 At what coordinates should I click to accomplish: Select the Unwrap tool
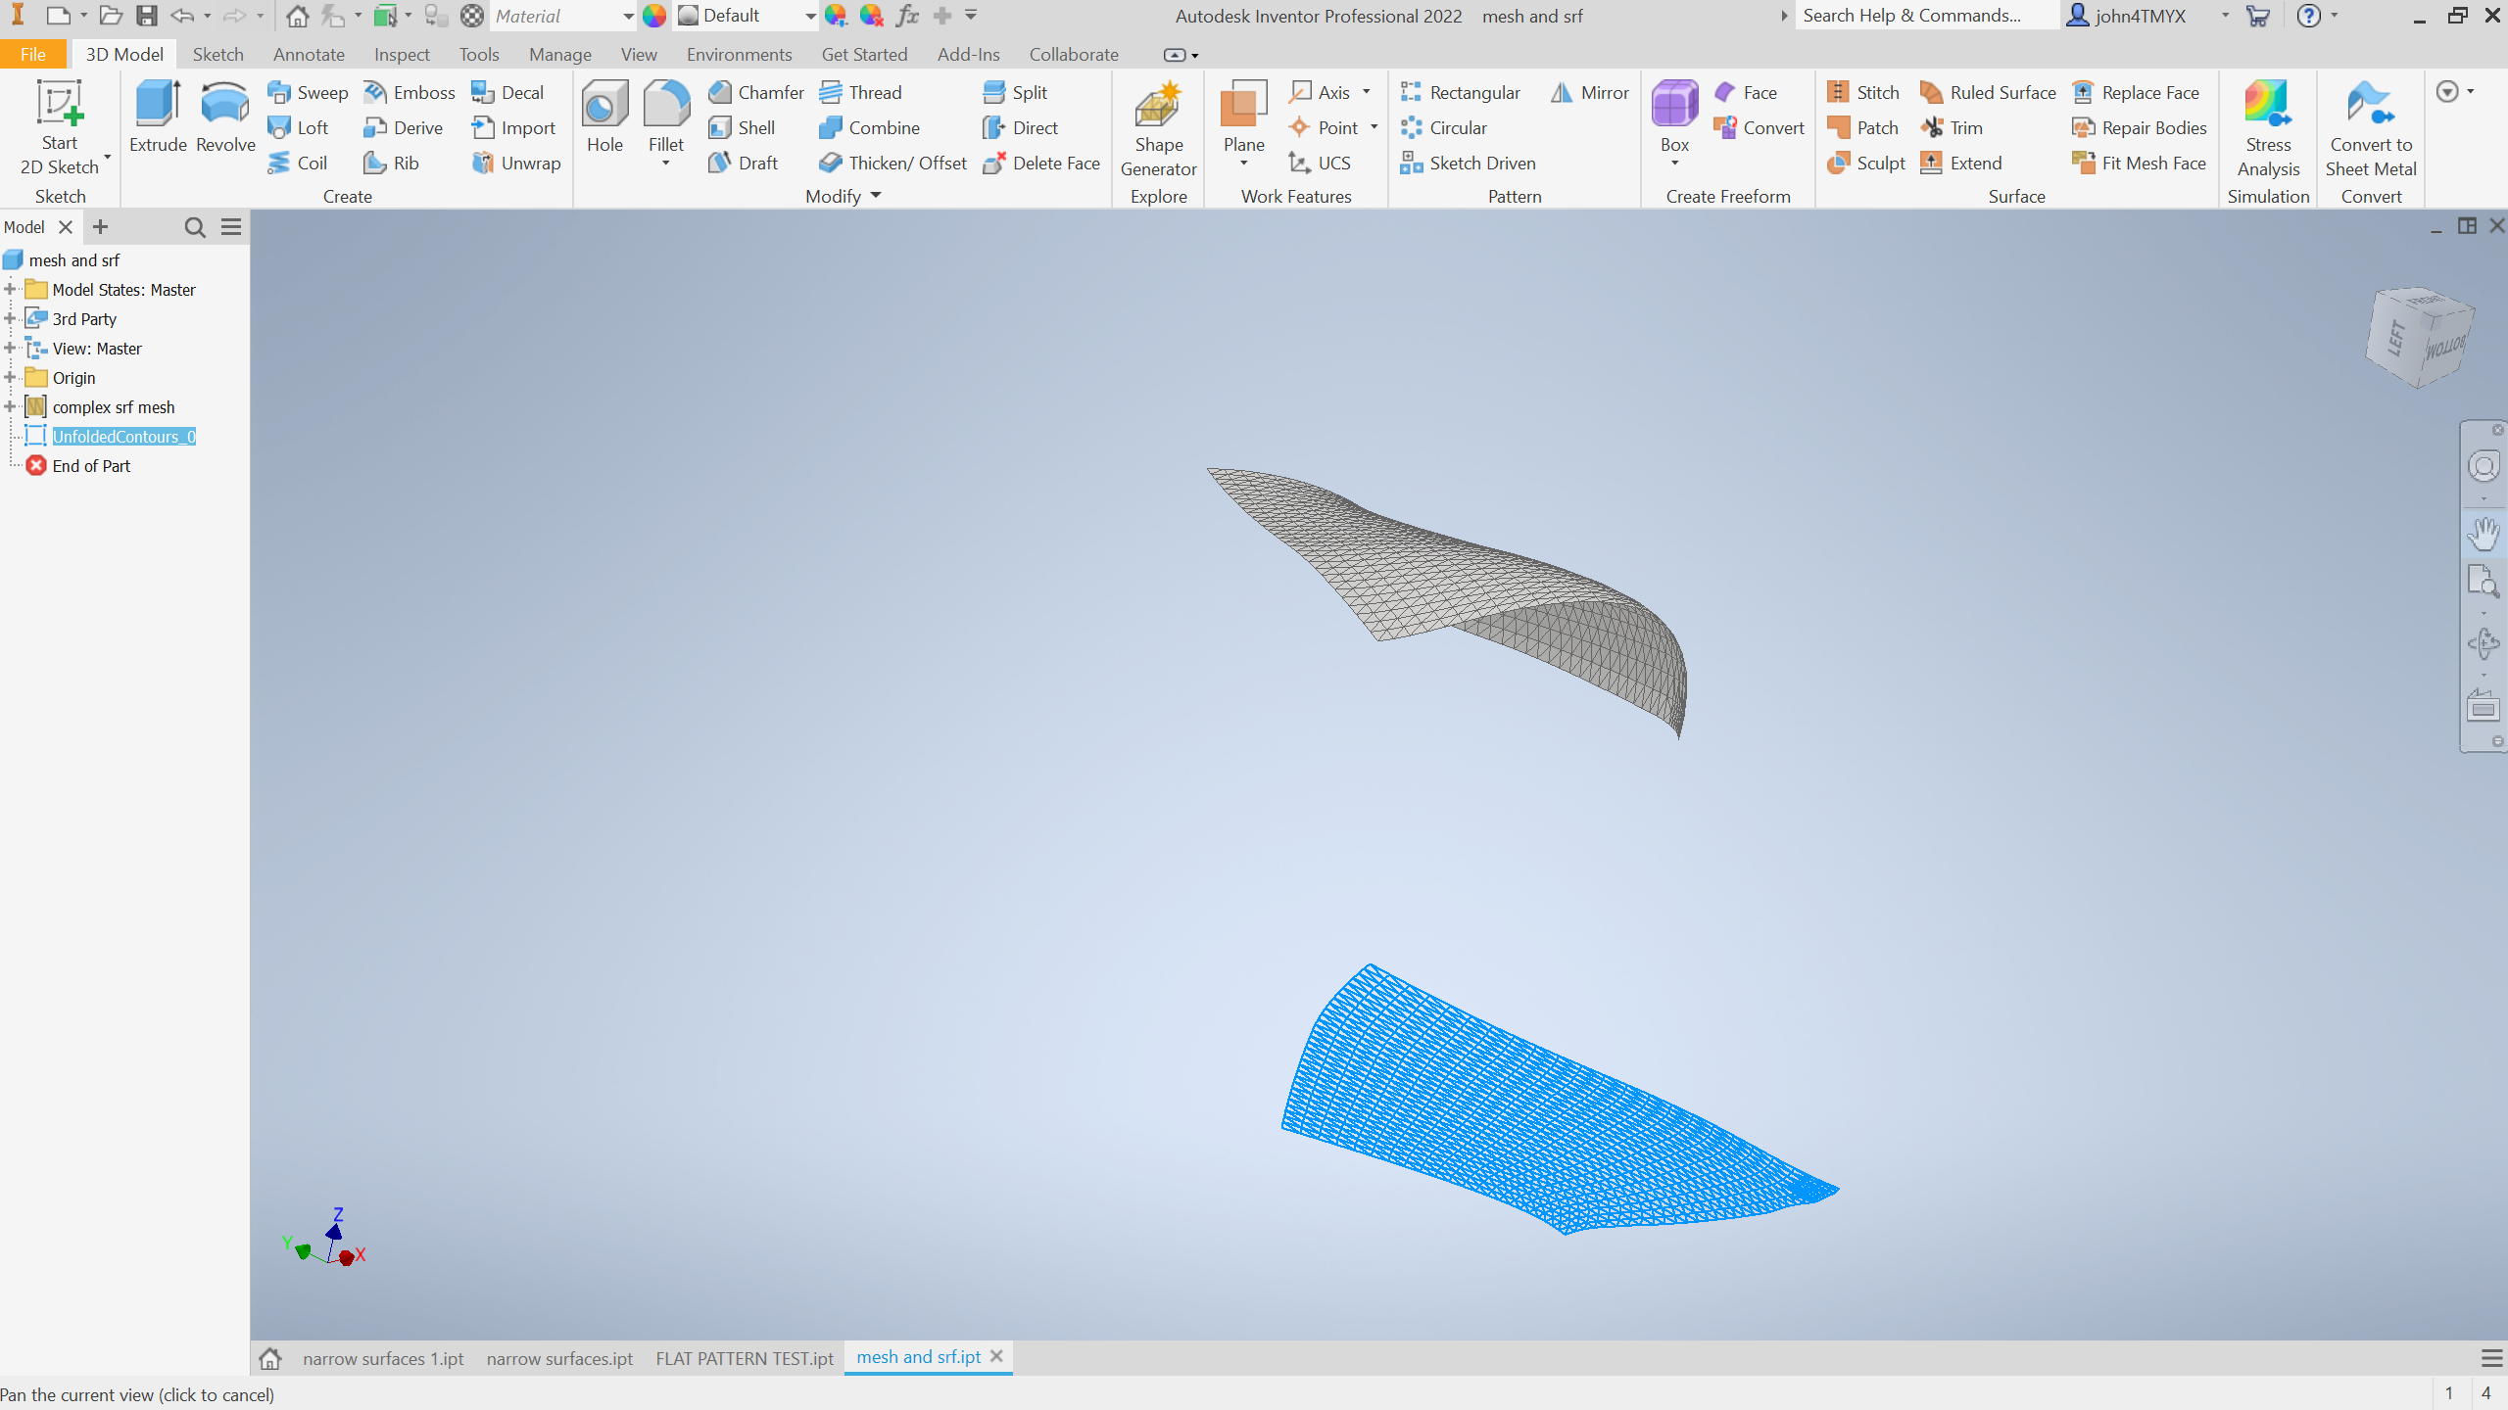click(x=517, y=163)
